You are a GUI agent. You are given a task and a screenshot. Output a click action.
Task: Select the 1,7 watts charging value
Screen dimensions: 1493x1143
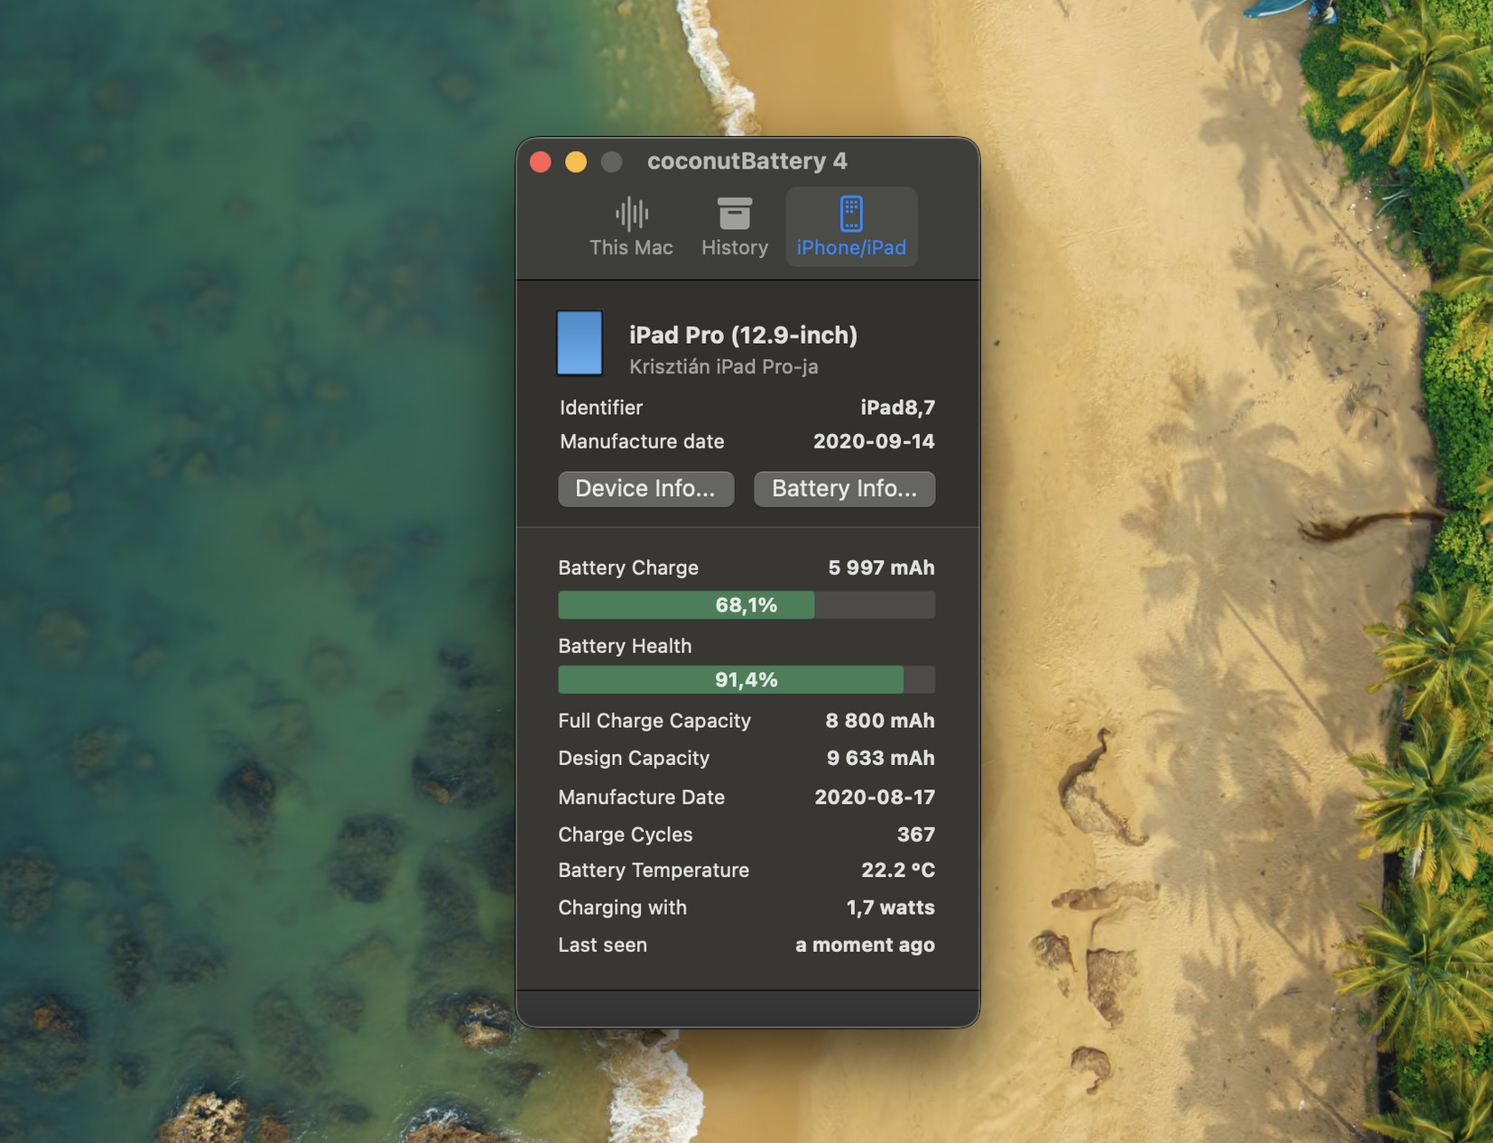pyautogui.click(x=891, y=908)
